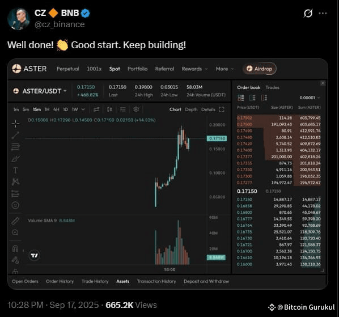Click the Airdrop button

260,69
